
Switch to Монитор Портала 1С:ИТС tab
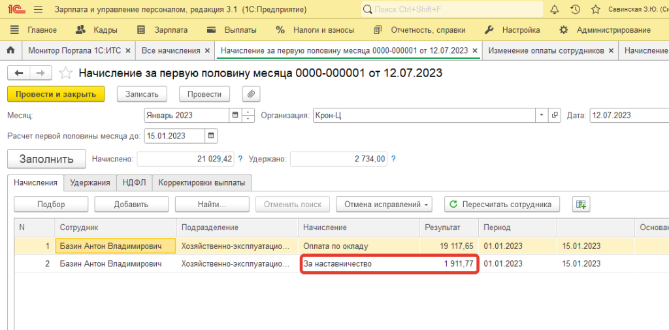(75, 50)
